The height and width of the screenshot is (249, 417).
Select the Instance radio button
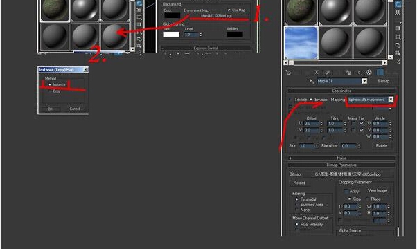click(x=50, y=84)
